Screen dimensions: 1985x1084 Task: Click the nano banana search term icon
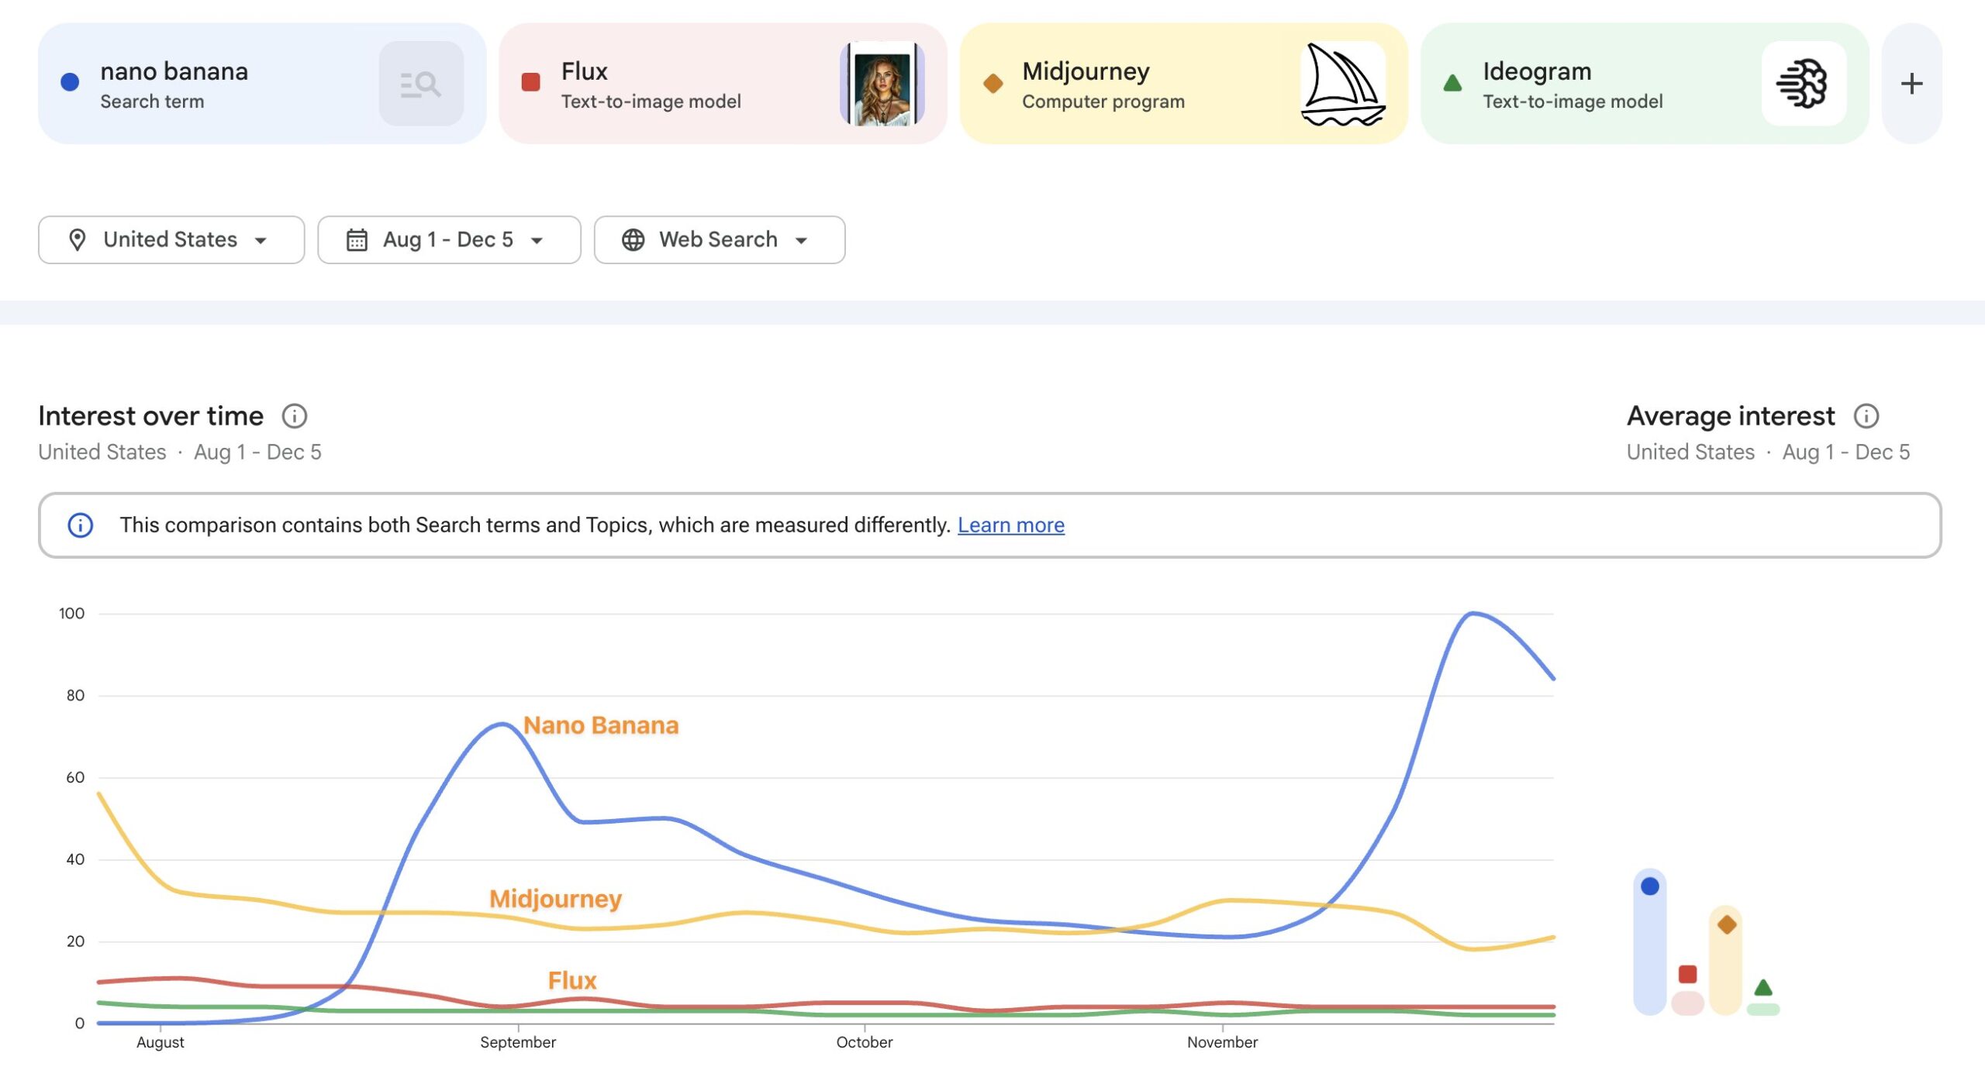tap(421, 84)
